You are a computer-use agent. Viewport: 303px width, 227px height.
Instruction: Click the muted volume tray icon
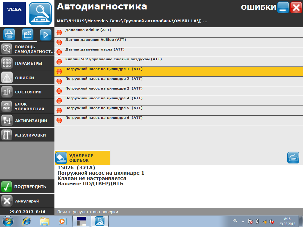pos(272,221)
